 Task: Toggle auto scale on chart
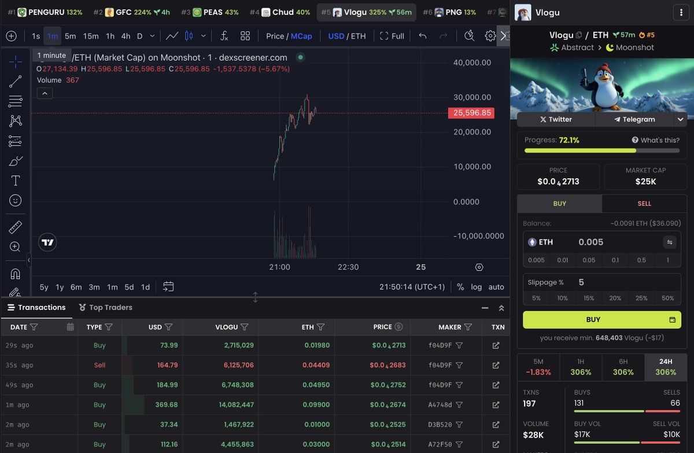(x=496, y=286)
